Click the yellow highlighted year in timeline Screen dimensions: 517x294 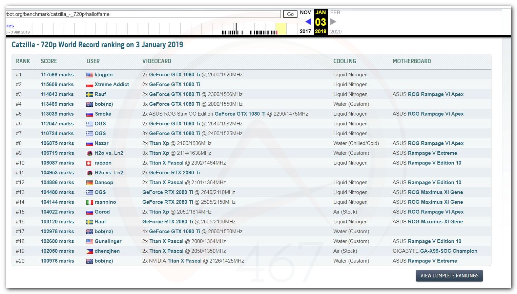point(281,29)
